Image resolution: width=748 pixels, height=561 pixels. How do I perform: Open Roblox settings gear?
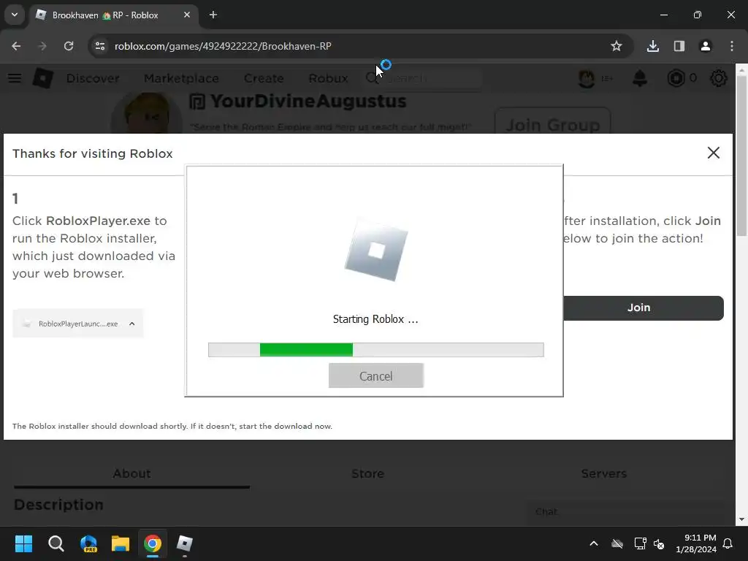pyautogui.click(x=719, y=78)
